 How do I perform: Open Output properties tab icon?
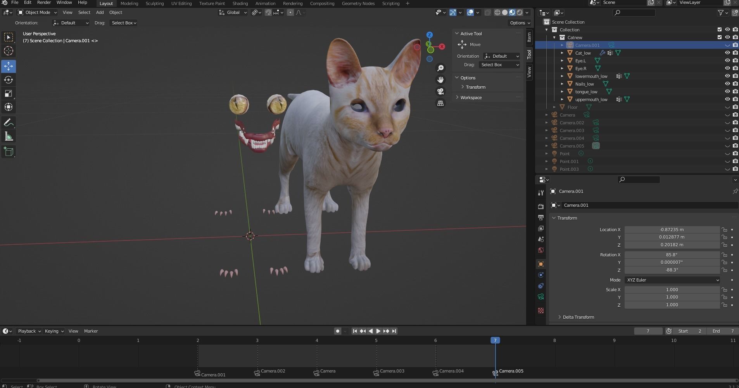click(x=540, y=217)
